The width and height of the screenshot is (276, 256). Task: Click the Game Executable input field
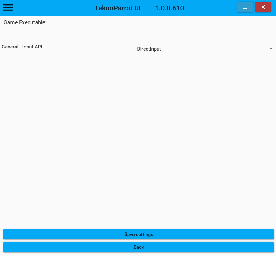coord(137,33)
